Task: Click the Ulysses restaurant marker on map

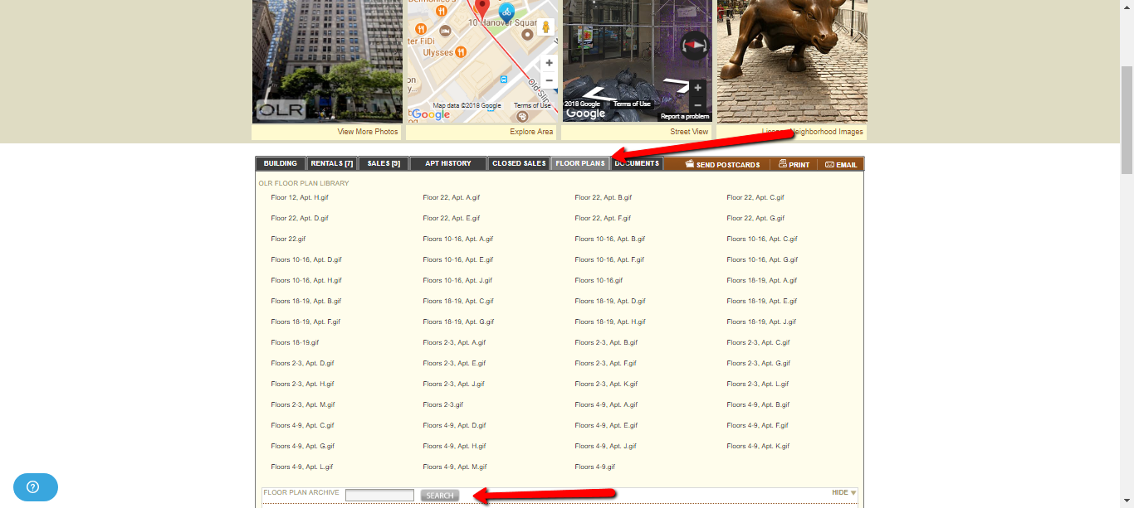Action: tap(460, 52)
